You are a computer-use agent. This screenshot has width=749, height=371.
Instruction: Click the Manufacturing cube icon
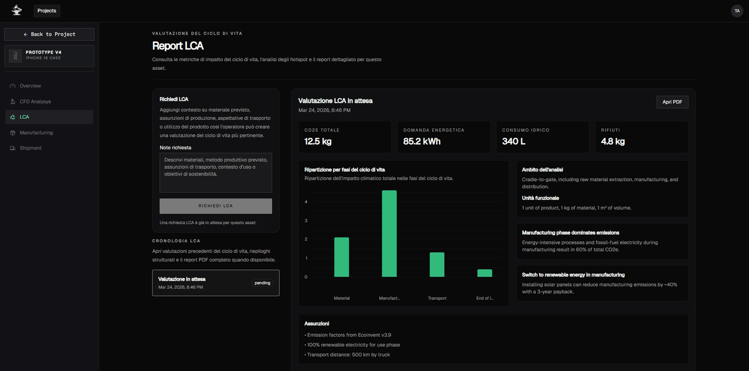coord(12,132)
